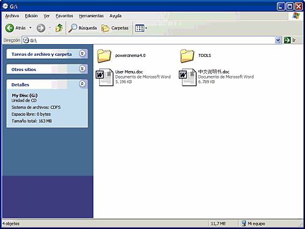Expand the address bar dropdown

(x=278, y=40)
